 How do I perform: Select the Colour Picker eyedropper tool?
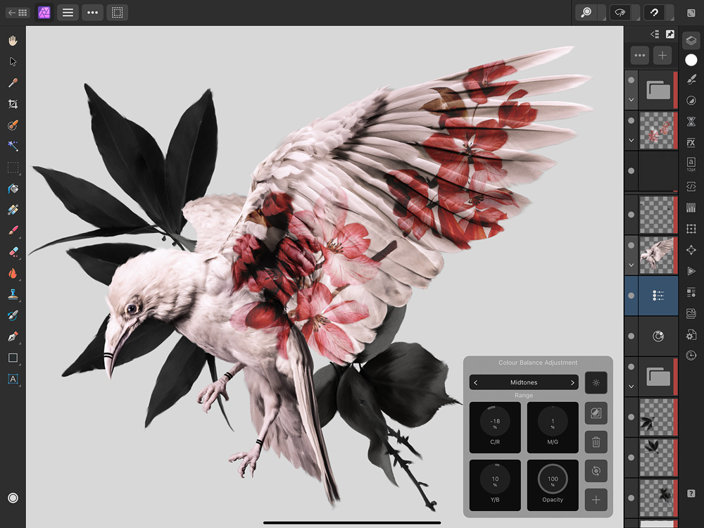[13, 82]
